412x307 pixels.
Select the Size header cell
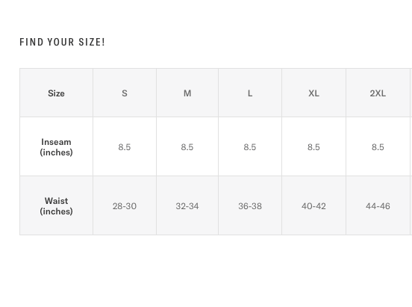point(56,93)
